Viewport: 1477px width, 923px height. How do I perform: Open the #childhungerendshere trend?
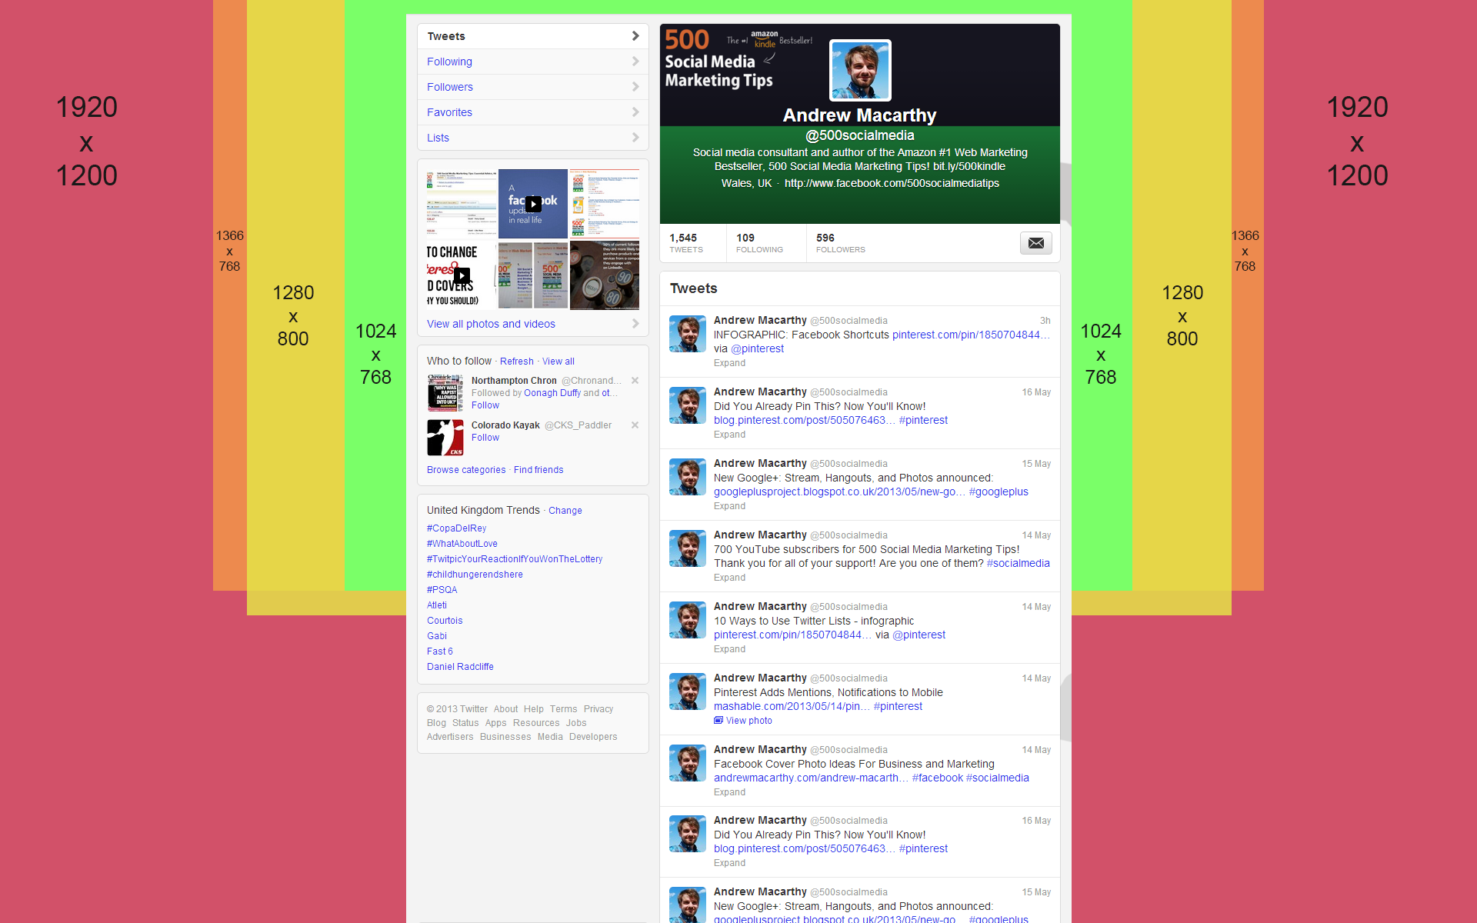coord(475,575)
